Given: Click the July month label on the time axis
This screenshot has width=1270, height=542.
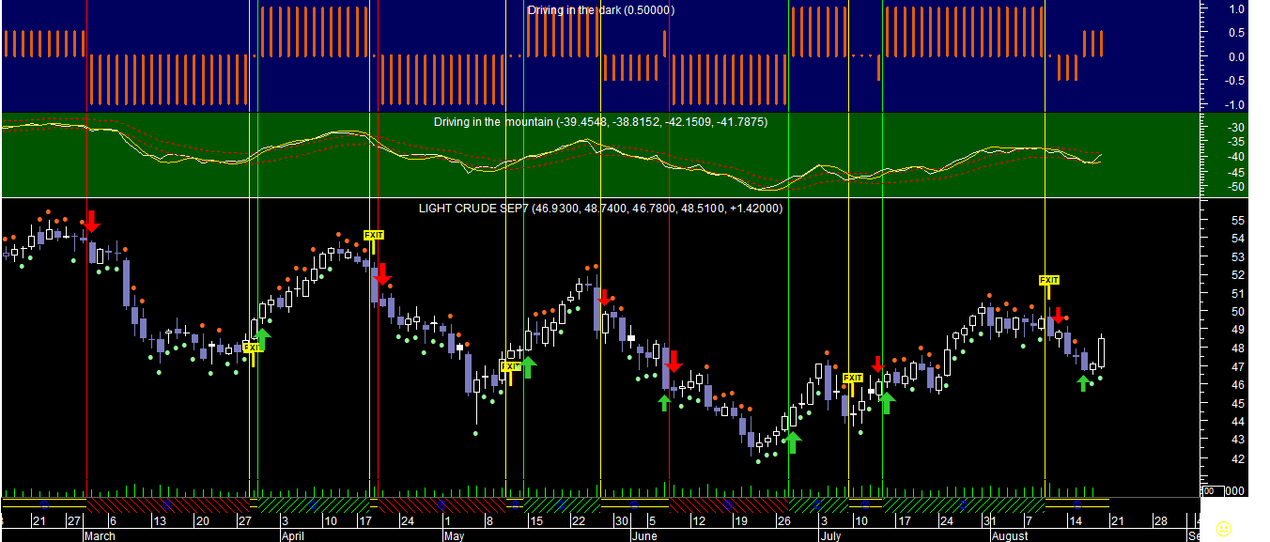Looking at the screenshot, I should [830, 536].
